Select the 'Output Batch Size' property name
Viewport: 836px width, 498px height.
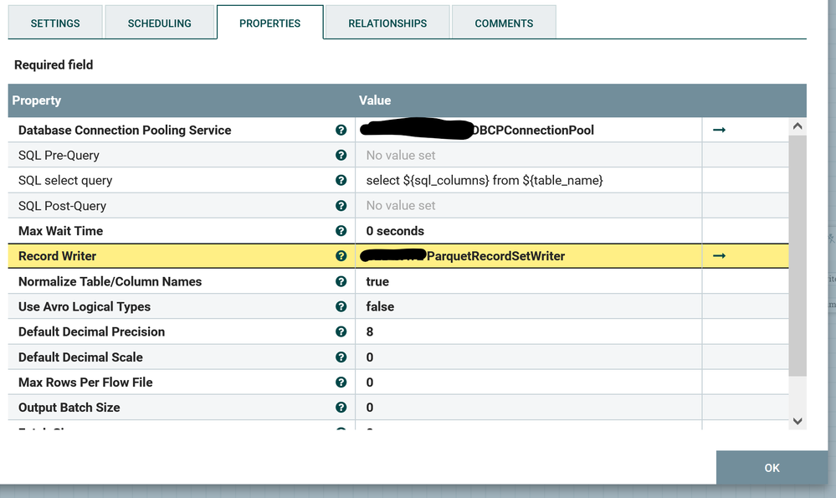coord(69,408)
